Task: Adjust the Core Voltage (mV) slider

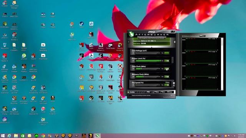Action: [x=148, y=53]
